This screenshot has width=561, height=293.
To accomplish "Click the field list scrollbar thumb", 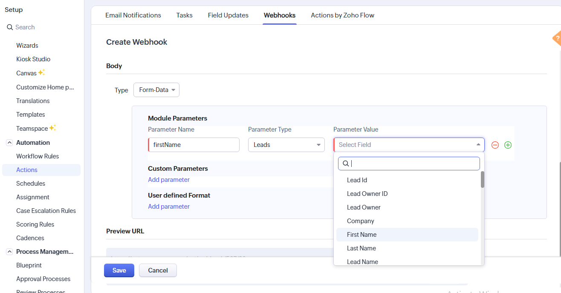I will click(483, 179).
